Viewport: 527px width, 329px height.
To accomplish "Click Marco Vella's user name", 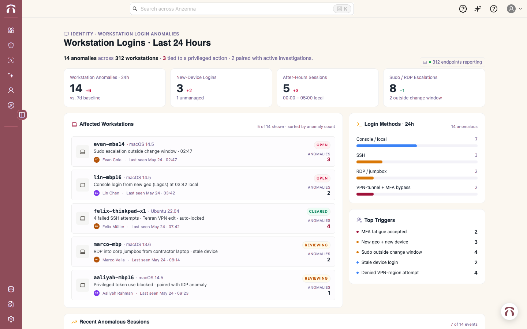I will point(113,260).
